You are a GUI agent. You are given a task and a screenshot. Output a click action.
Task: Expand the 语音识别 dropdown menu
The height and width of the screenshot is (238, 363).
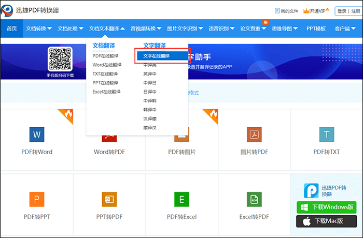(x=221, y=28)
